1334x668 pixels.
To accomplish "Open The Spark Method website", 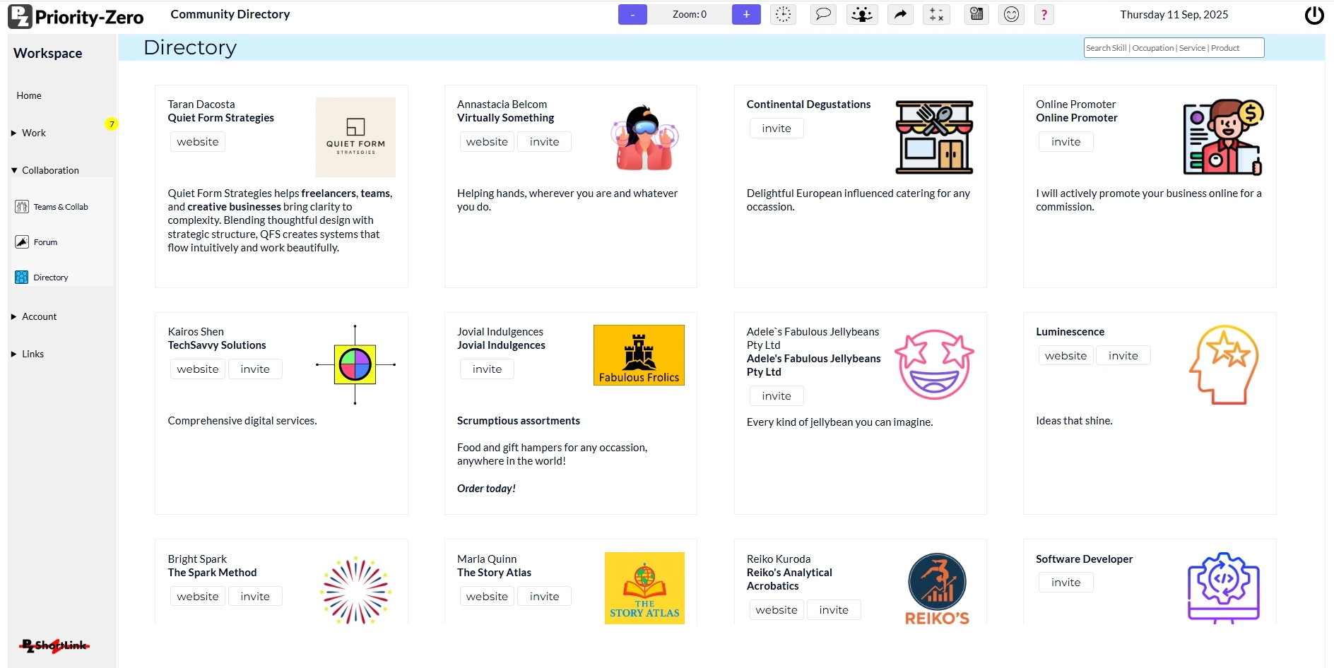I will coord(198,597).
